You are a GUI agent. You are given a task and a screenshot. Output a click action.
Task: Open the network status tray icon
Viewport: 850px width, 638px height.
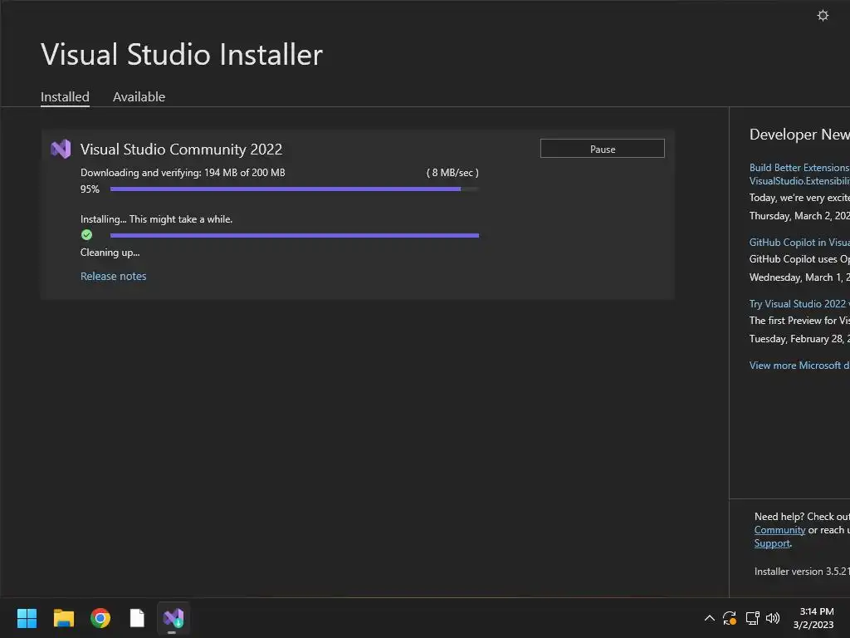(x=752, y=618)
